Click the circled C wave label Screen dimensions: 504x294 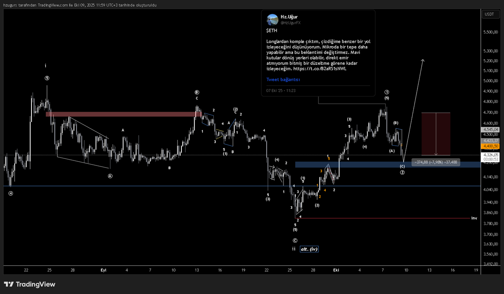tap(295, 241)
